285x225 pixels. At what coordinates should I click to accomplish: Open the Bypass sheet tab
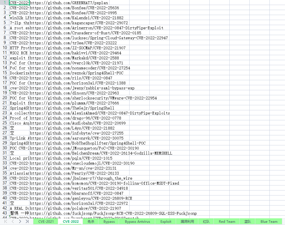pos(109,222)
